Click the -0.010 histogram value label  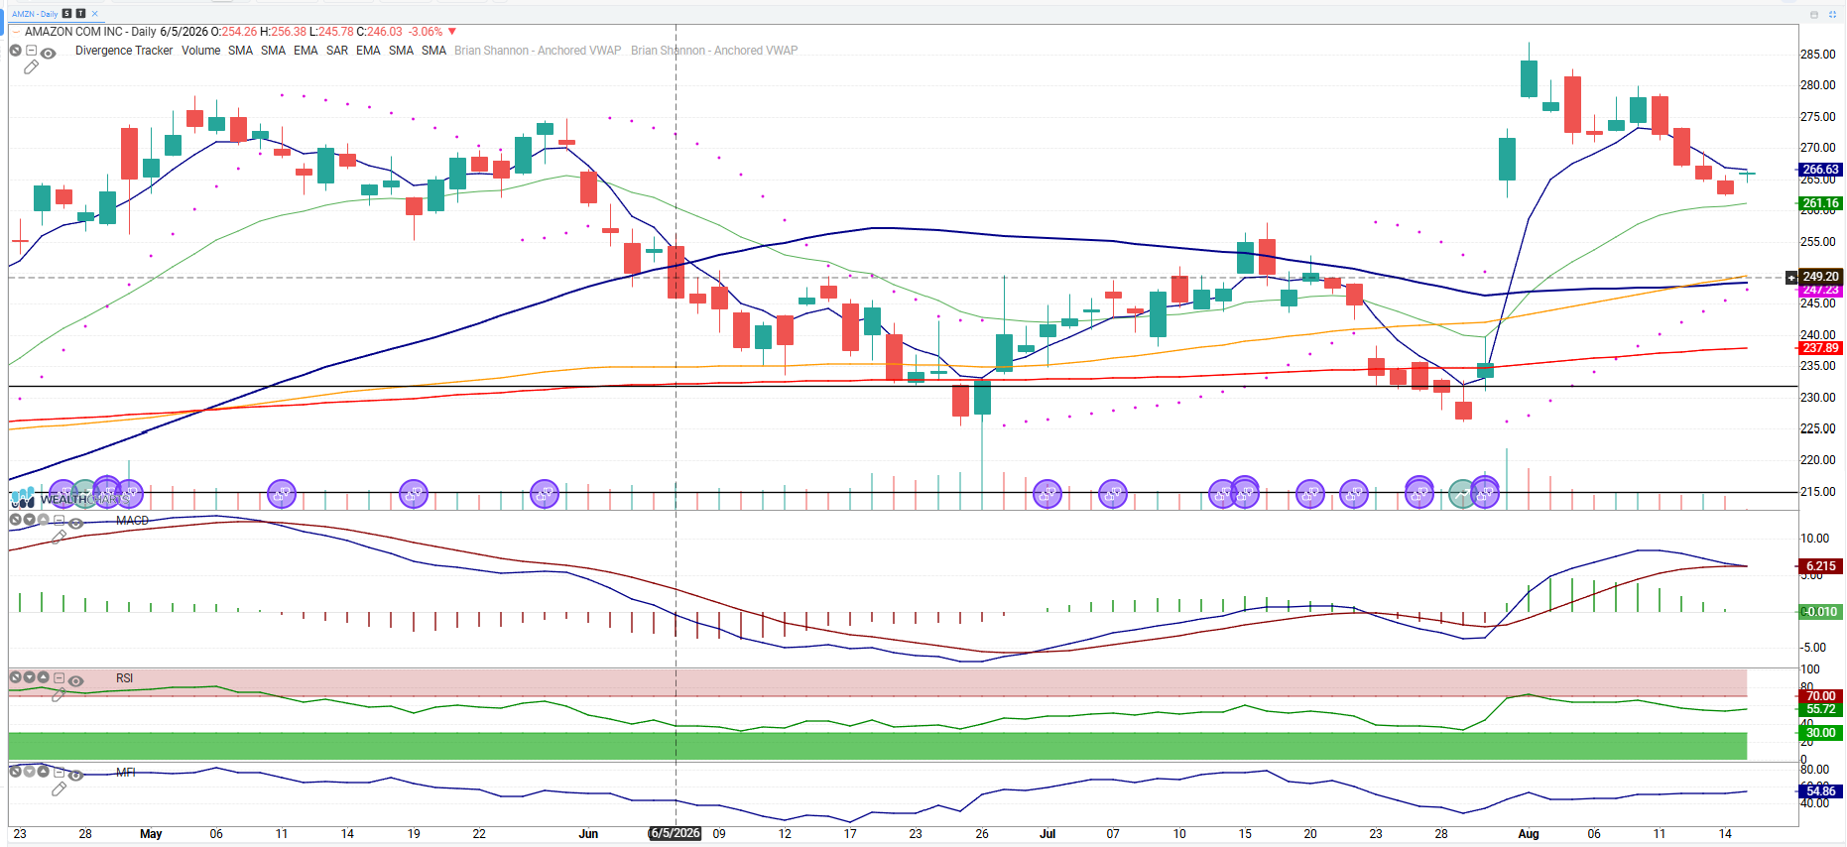pos(1820,612)
